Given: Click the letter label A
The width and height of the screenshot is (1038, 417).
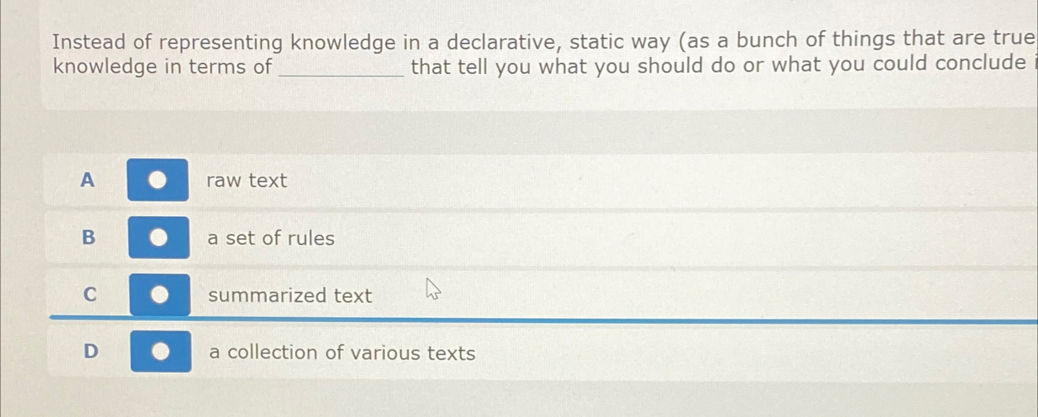Looking at the screenshot, I should pos(88,180).
